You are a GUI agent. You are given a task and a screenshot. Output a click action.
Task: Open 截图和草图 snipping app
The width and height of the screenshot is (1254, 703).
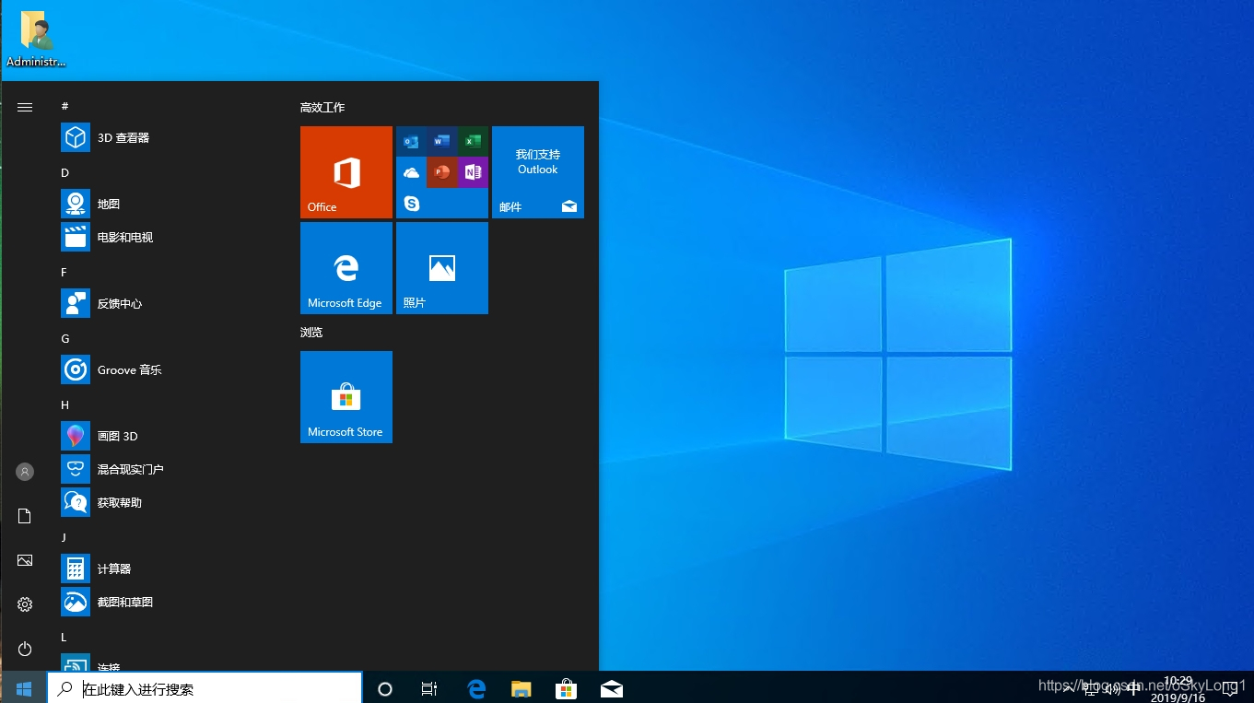170,602
